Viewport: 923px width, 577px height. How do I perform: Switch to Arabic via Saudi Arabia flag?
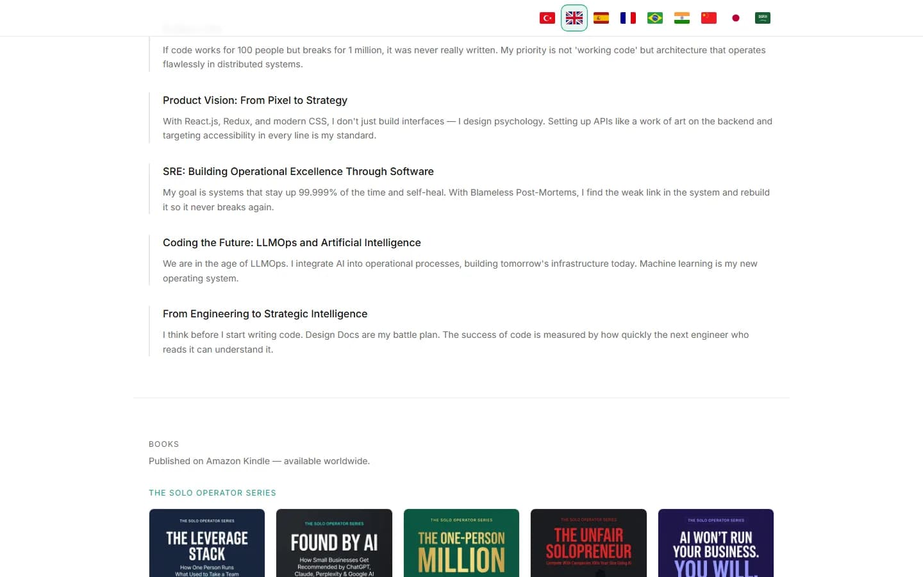click(763, 18)
